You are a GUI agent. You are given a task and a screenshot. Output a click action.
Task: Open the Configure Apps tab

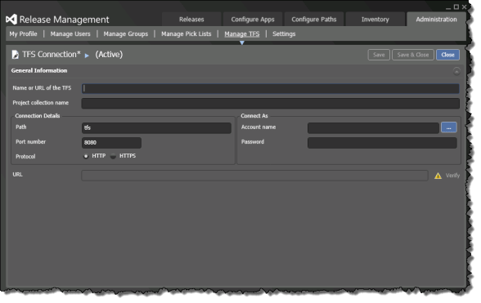(x=253, y=20)
